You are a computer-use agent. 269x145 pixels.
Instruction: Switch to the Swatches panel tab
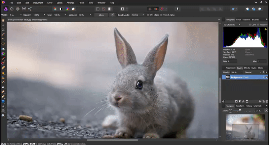(246, 20)
